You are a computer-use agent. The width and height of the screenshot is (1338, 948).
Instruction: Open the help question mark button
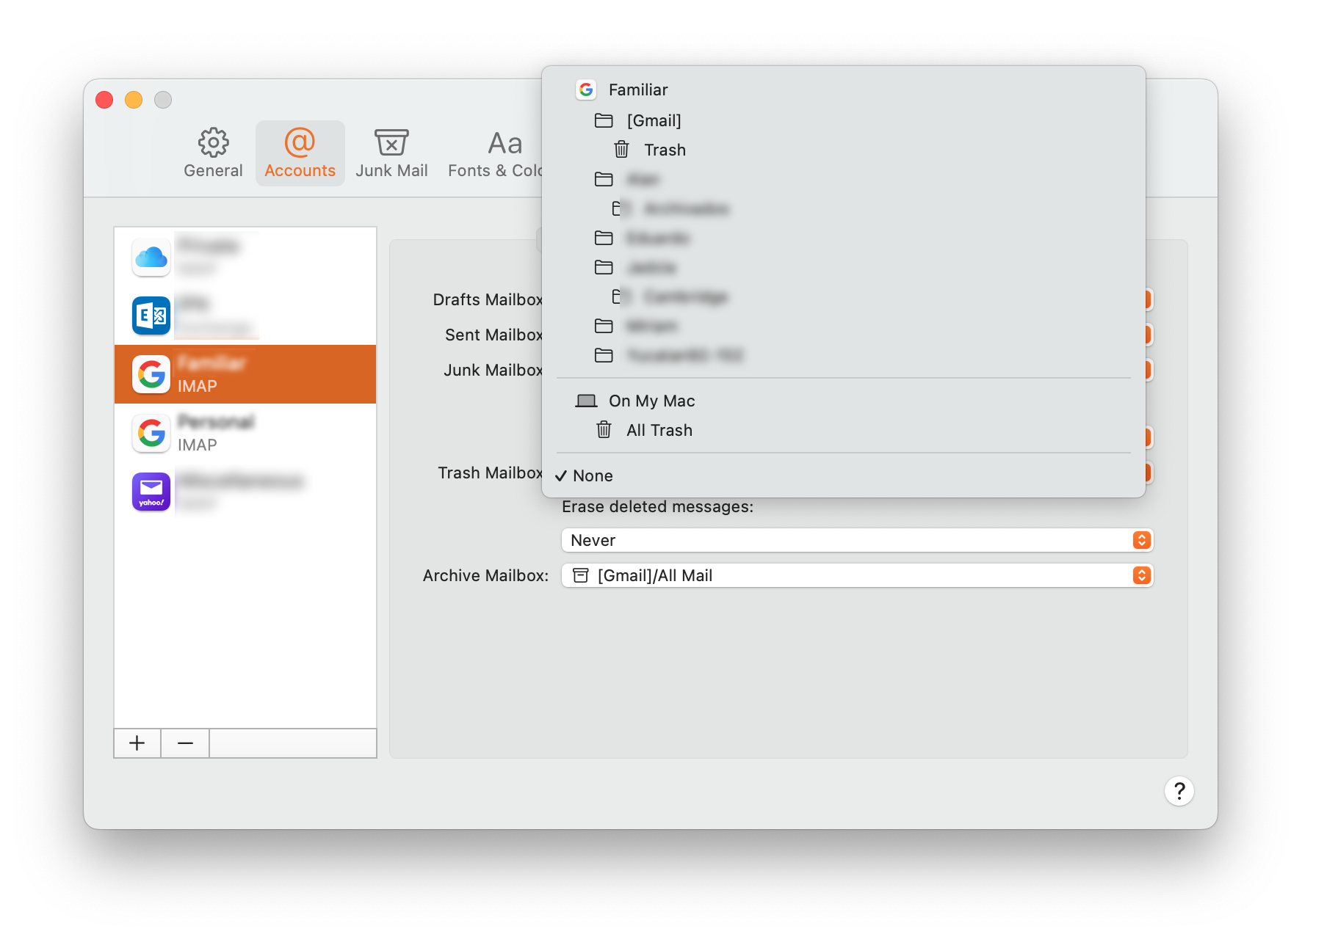tap(1179, 791)
